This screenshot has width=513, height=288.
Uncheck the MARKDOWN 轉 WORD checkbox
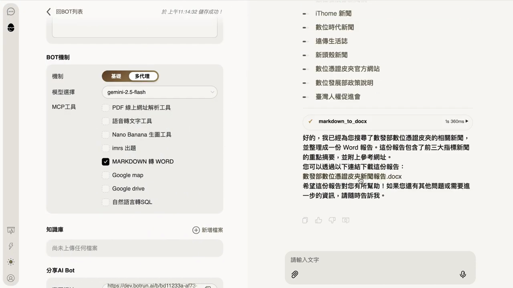pyautogui.click(x=105, y=162)
